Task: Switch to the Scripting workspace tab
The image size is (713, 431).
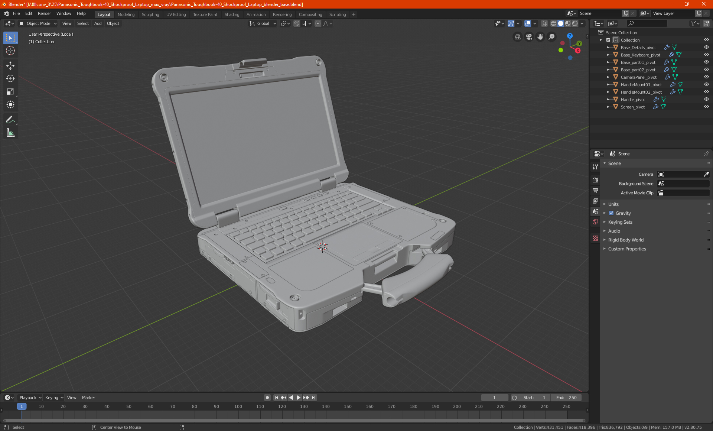Action: (337, 14)
